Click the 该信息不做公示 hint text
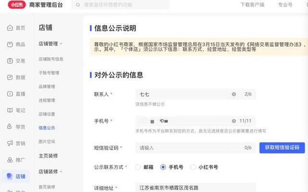 [x=150, y=104]
